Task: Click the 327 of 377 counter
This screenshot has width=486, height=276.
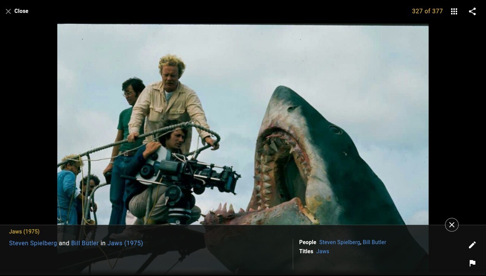Action: 428,11
